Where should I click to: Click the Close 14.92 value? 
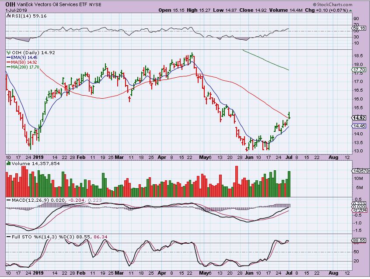click(252, 10)
